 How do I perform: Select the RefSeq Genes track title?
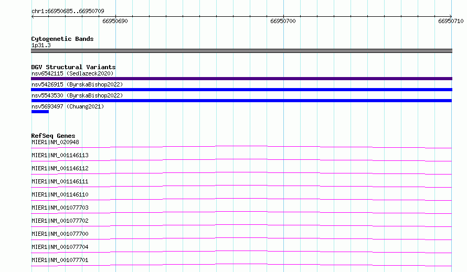pos(53,136)
